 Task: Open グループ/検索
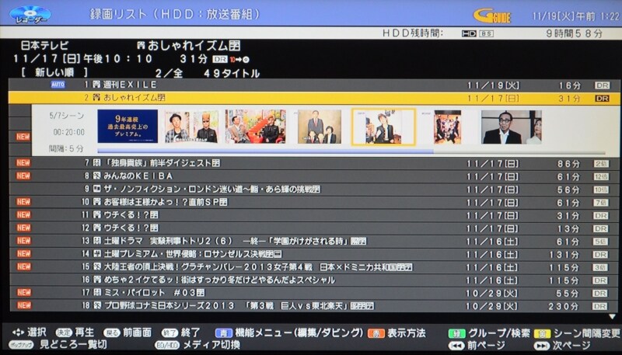(x=499, y=332)
